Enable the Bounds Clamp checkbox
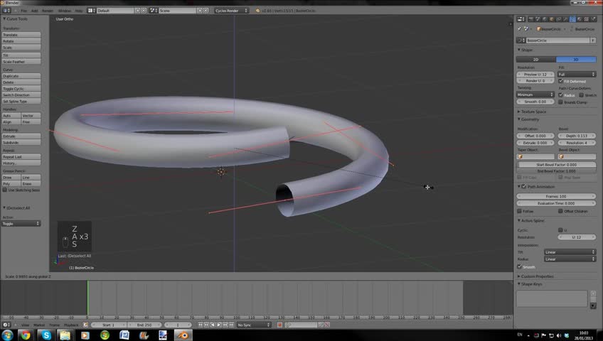This screenshot has height=341, width=603. [x=561, y=102]
